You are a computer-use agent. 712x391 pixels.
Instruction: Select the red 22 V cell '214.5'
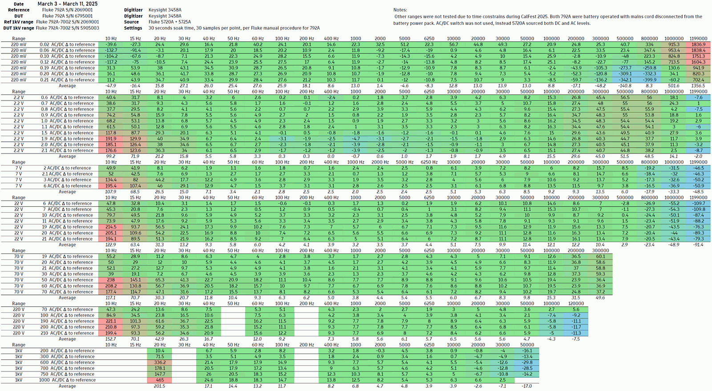[111, 227]
